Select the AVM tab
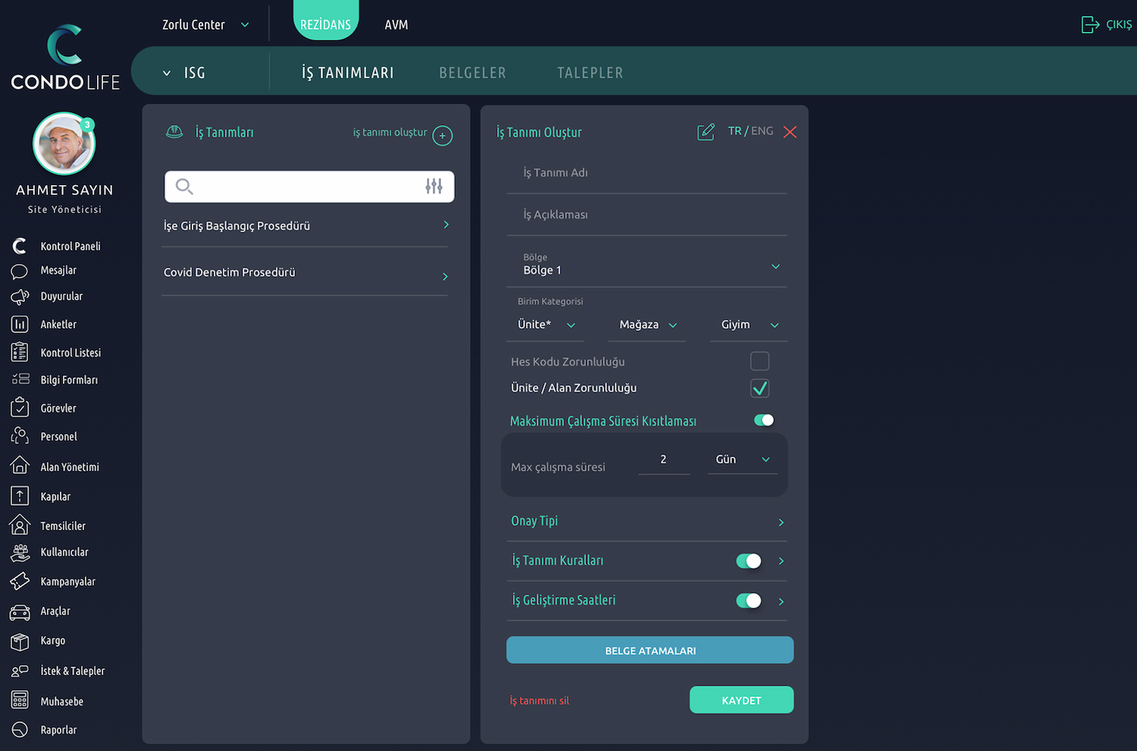1137x751 pixels. point(396,25)
